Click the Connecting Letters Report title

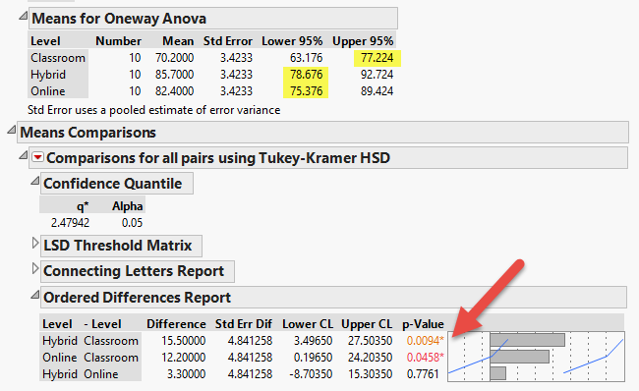[134, 271]
